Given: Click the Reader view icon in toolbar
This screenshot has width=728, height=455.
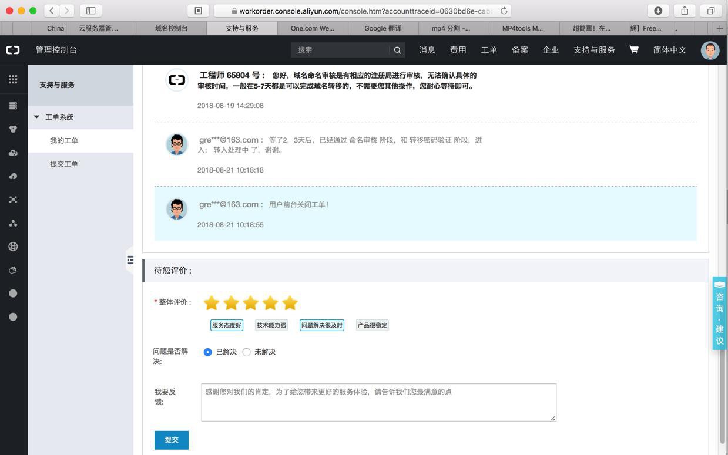Looking at the screenshot, I should point(198,11).
